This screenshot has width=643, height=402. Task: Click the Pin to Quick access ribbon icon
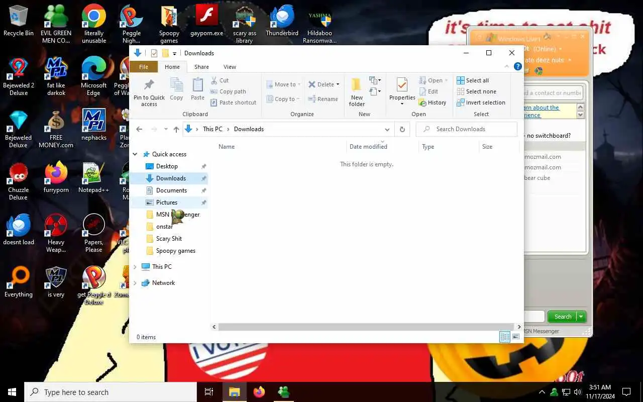coord(149,92)
